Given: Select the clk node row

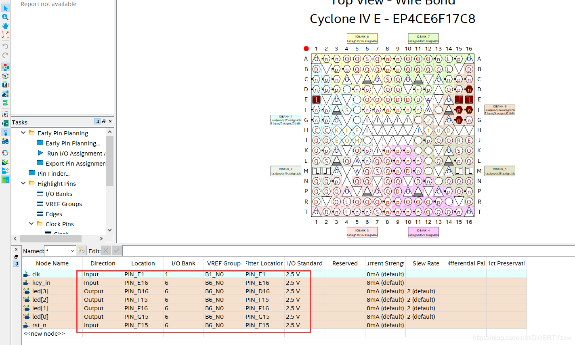Looking at the screenshot, I should click(x=275, y=274).
